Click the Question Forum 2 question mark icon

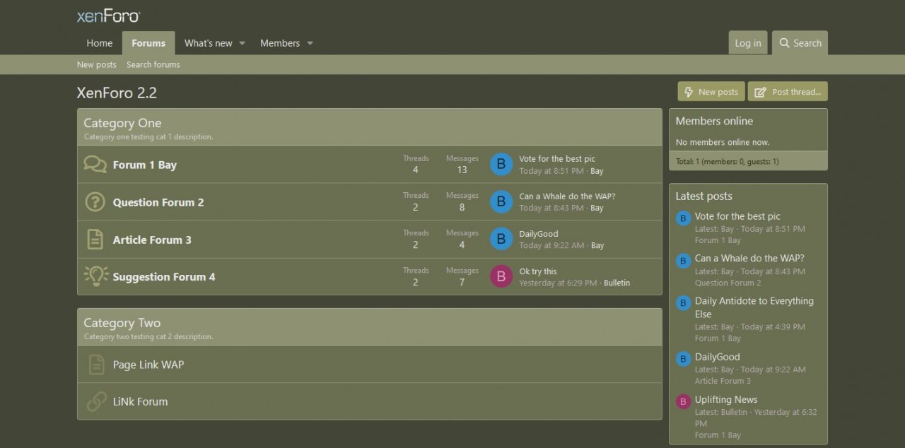click(95, 202)
